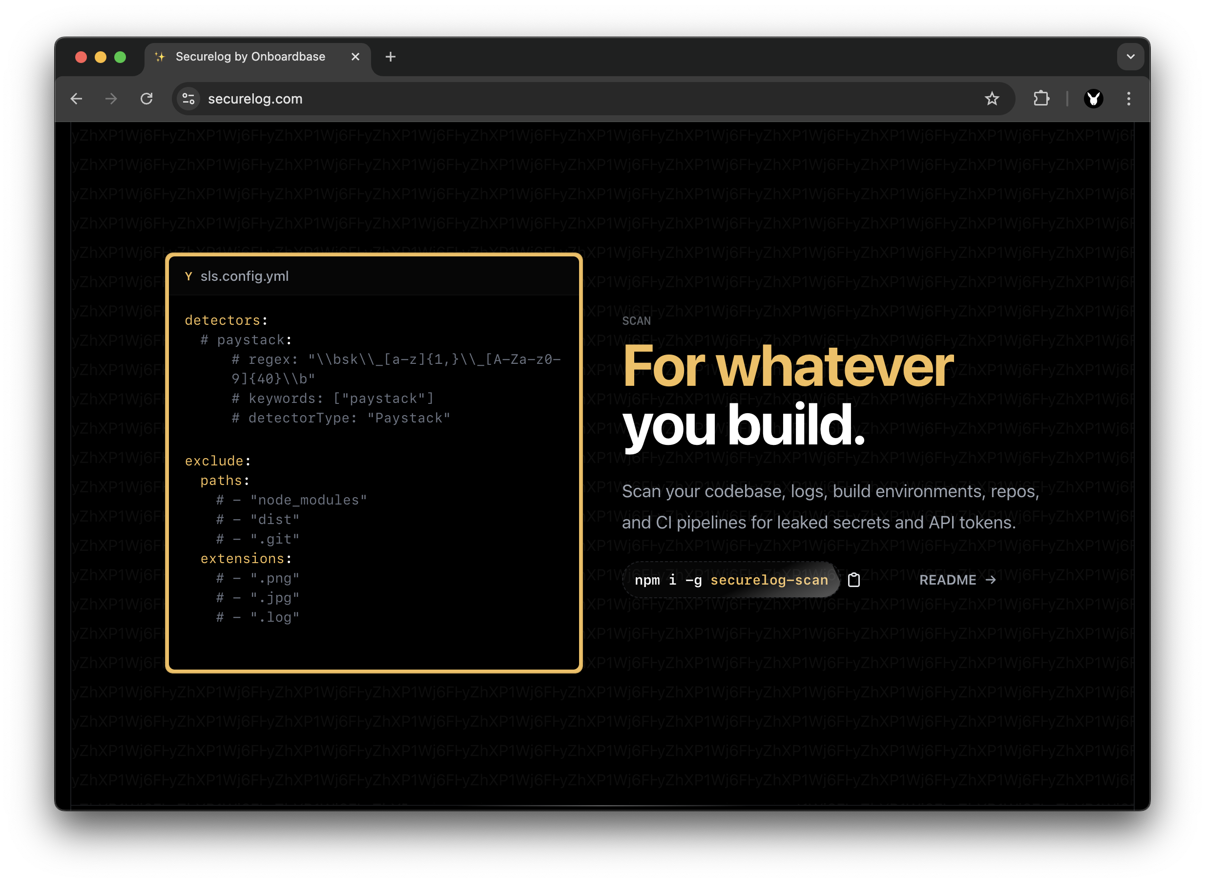The image size is (1205, 883).
Task: Click the sparkle favicon on the tab
Action: 160,57
